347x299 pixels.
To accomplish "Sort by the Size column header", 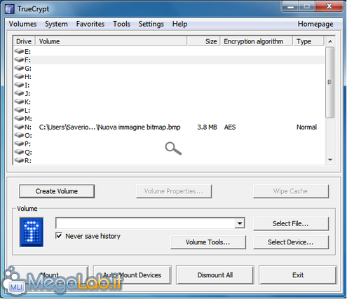I will tap(203, 41).
